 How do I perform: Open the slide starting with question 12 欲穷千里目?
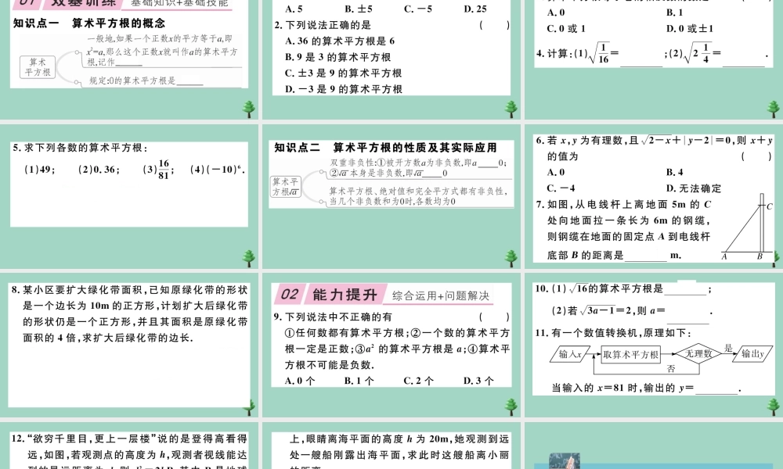129,446
